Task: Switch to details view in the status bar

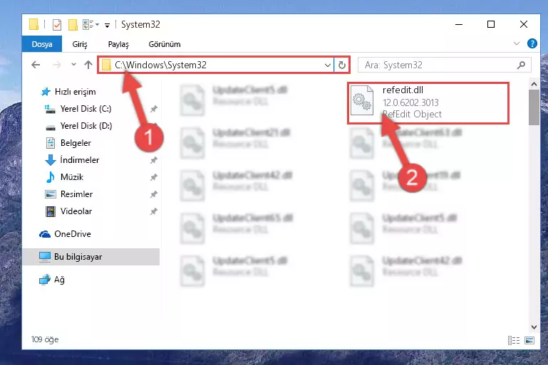Action: [513, 340]
